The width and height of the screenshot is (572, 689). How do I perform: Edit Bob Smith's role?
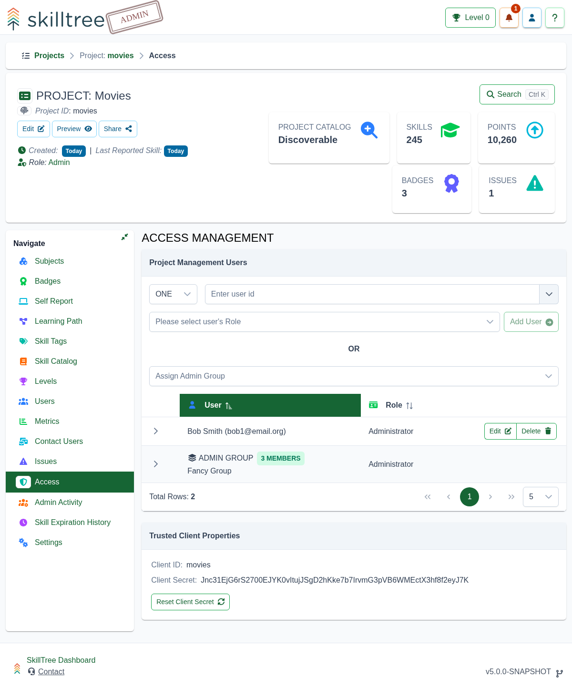click(x=500, y=431)
